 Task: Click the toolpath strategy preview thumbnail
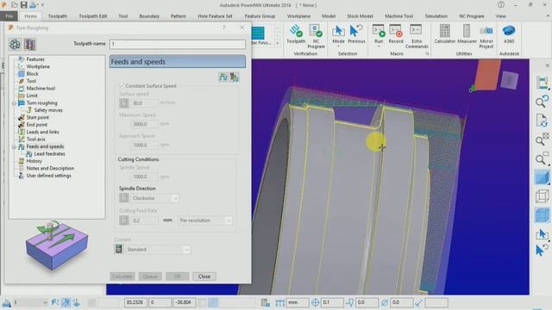57,246
